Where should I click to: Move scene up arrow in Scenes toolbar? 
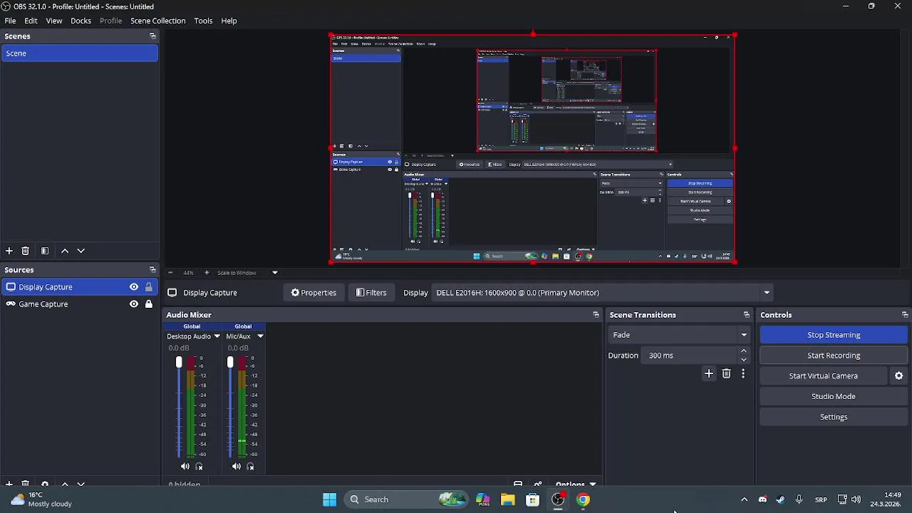pos(65,251)
